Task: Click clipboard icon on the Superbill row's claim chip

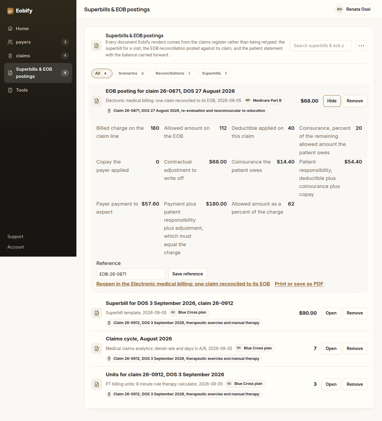Action: click(109, 323)
